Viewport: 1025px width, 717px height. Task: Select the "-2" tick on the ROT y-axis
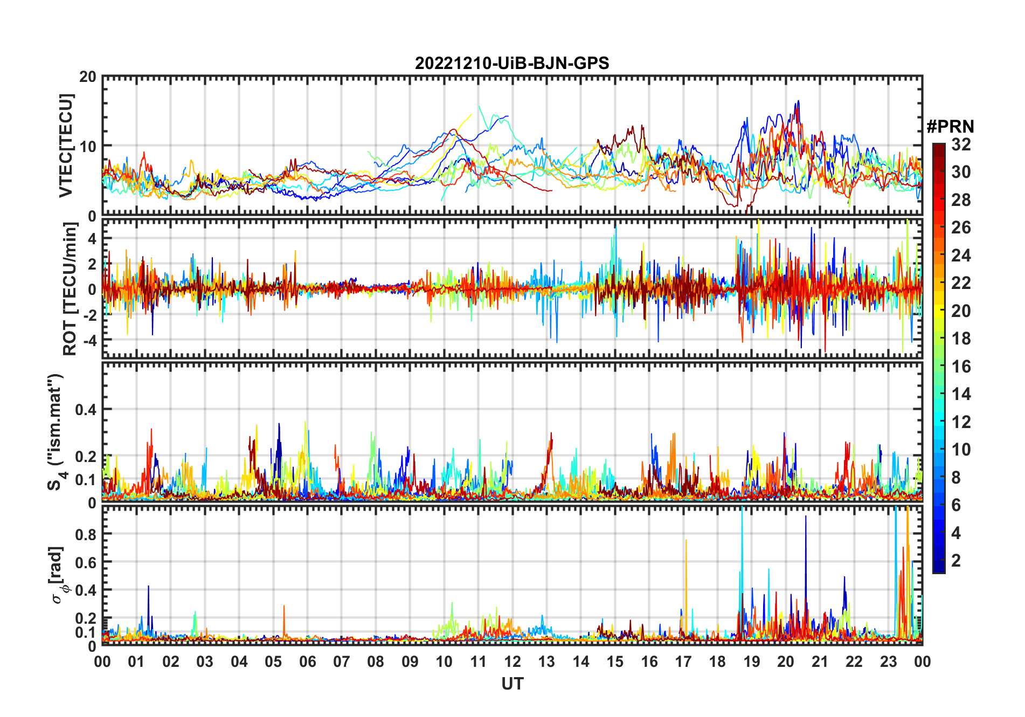tap(89, 315)
